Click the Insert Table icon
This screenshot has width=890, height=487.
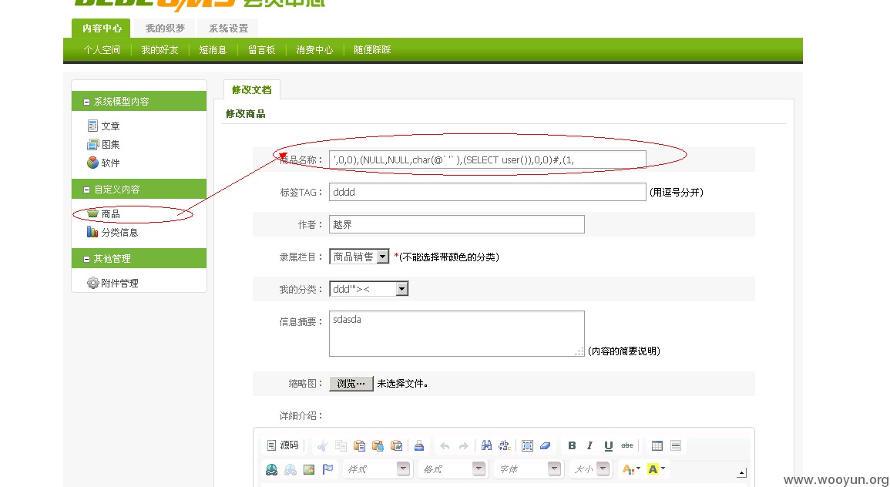[657, 445]
